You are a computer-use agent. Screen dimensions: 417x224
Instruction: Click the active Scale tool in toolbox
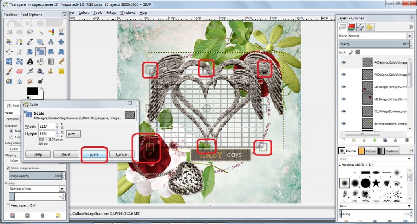pos(40,52)
